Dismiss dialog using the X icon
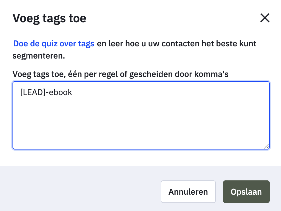 pyautogui.click(x=265, y=18)
